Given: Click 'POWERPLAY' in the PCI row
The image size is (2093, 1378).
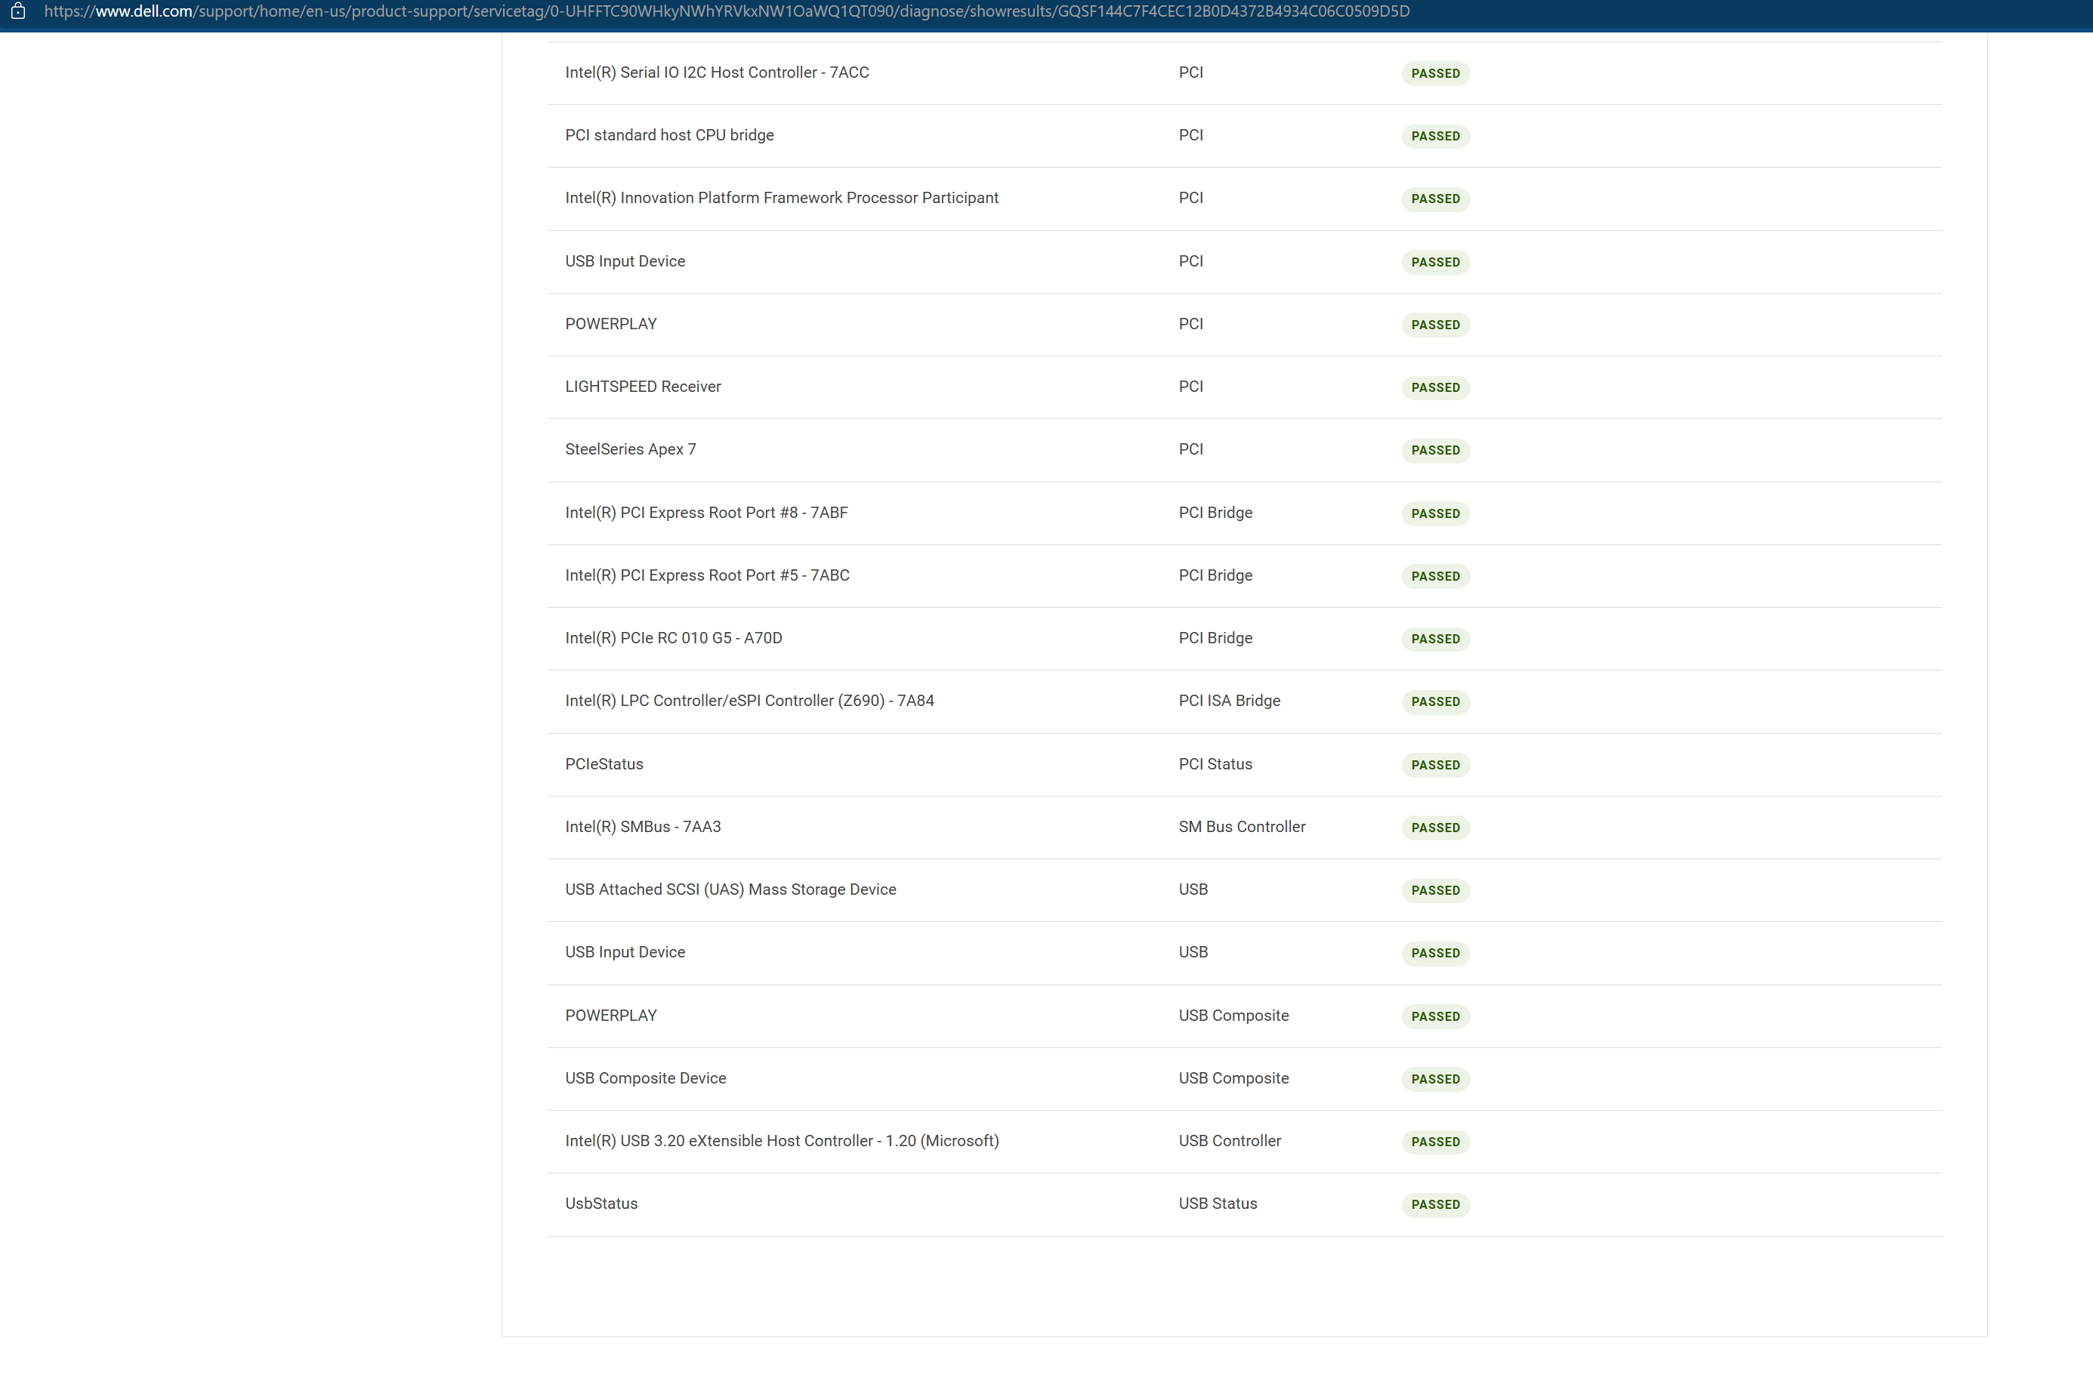Looking at the screenshot, I should pos(610,324).
